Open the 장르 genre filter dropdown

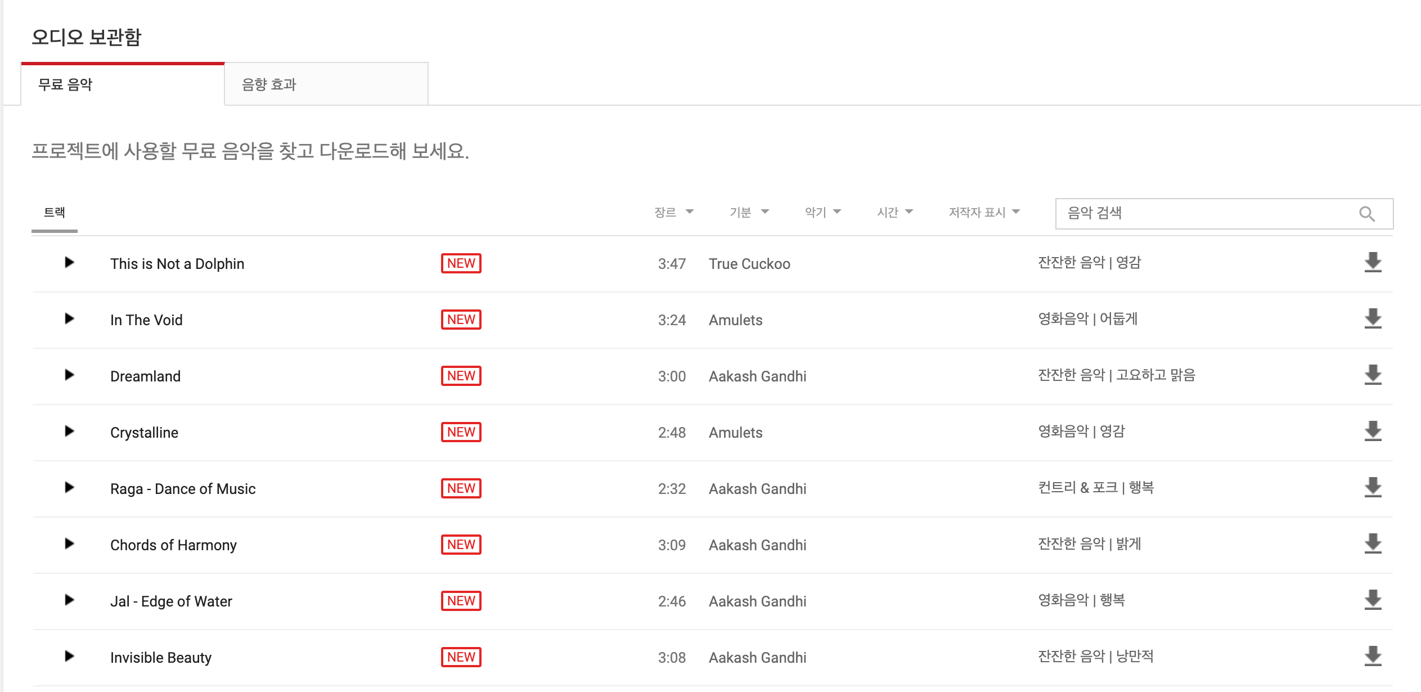pyautogui.click(x=673, y=213)
